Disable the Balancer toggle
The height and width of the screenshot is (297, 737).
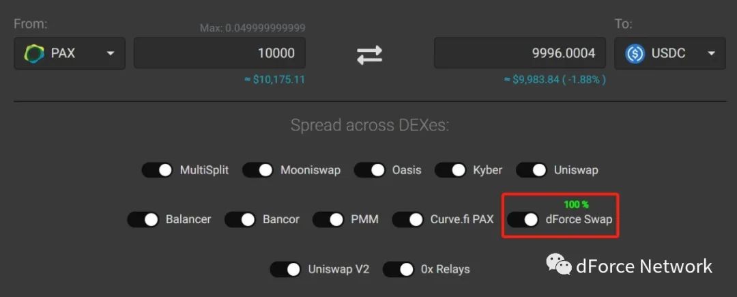143,219
